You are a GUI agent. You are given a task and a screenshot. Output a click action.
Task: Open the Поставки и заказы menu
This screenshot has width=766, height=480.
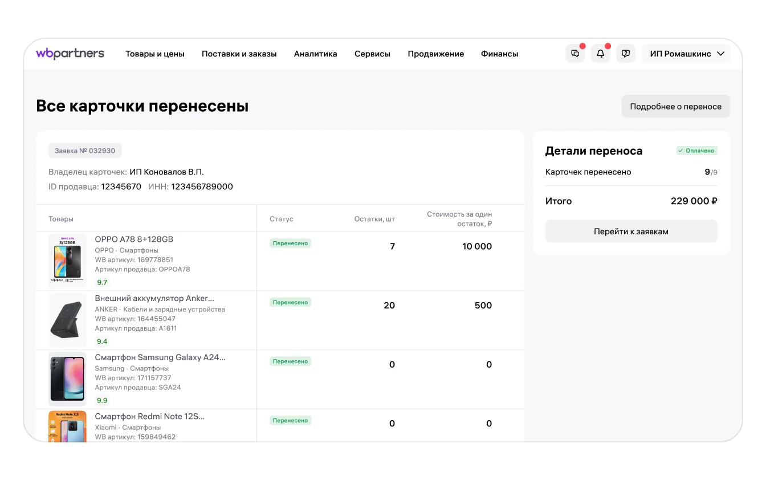[x=239, y=54]
